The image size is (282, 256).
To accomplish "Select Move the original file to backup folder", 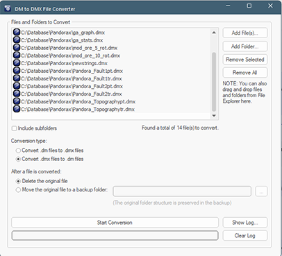I will coord(18,190).
